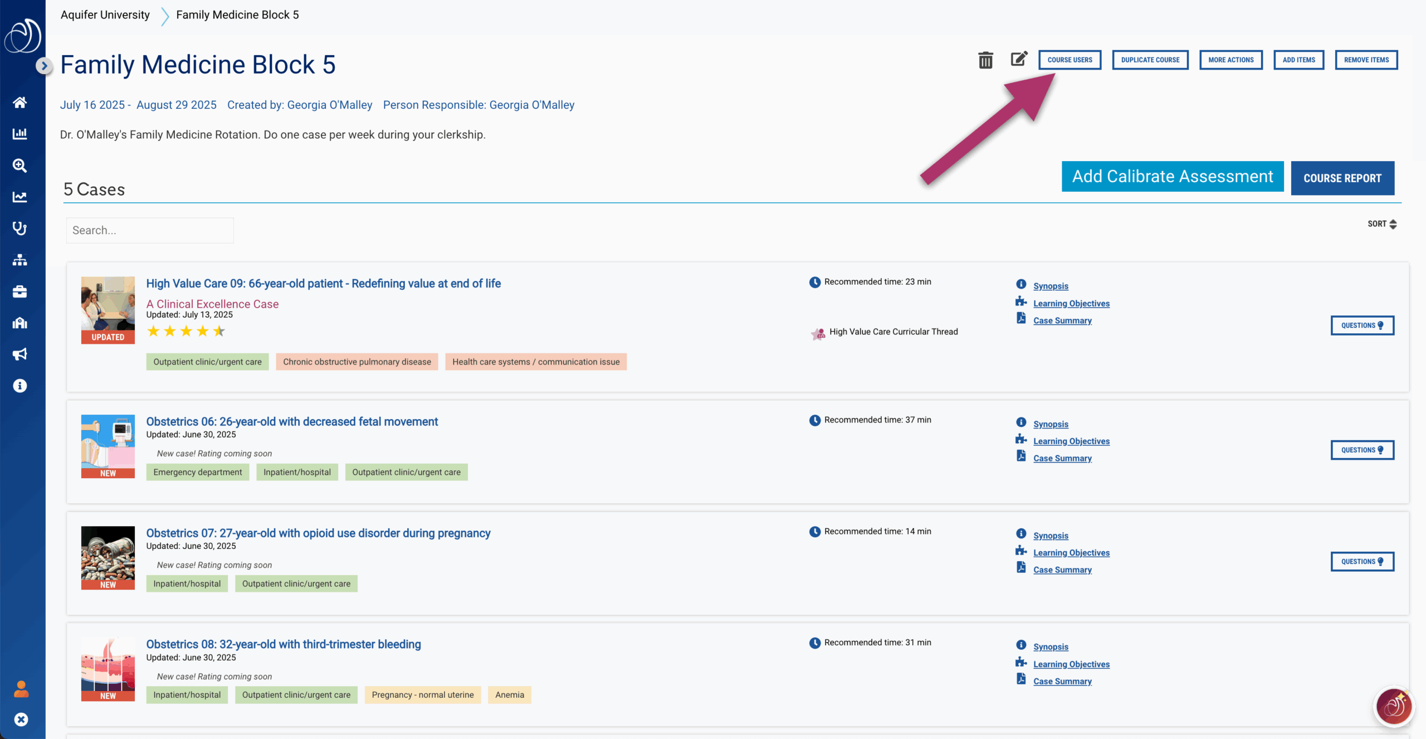This screenshot has height=739, width=1426.
Task: Open the Sort dropdown
Action: click(1382, 224)
